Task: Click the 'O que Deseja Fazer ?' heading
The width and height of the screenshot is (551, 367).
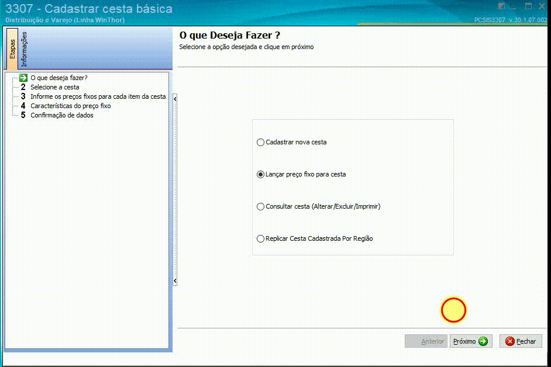Action: pos(230,35)
